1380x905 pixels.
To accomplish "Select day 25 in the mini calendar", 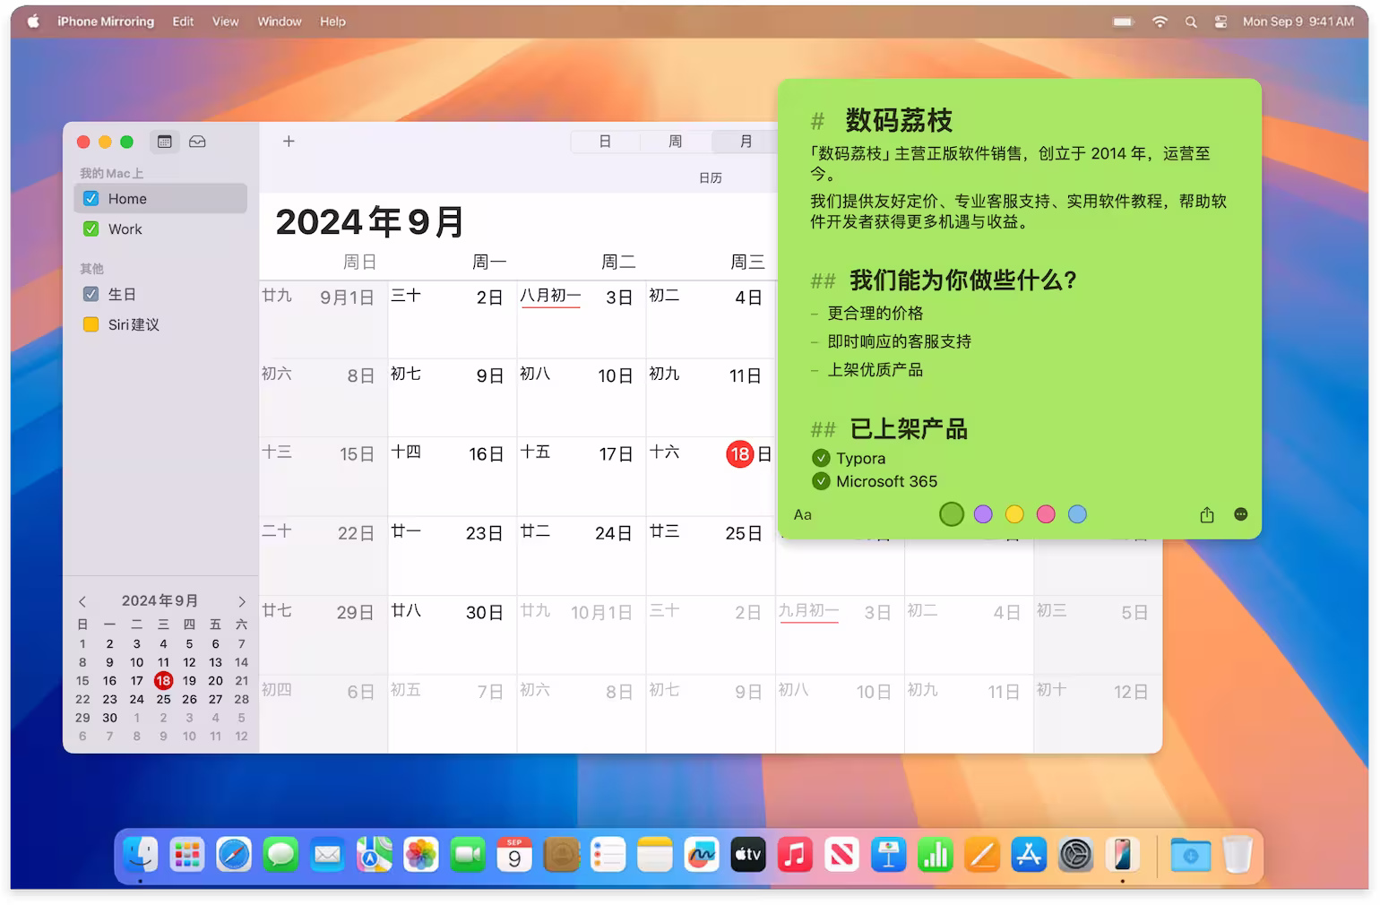I will click(x=162, y=699).
